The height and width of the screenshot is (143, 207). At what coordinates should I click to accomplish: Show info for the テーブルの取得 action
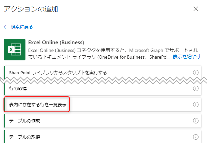pos(196,137)
